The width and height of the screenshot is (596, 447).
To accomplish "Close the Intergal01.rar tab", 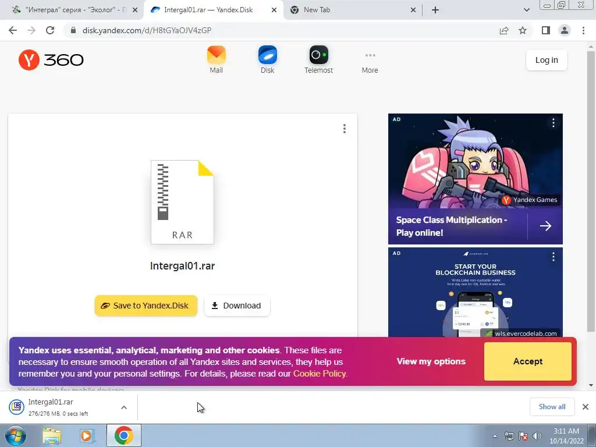I will point(274,10).
